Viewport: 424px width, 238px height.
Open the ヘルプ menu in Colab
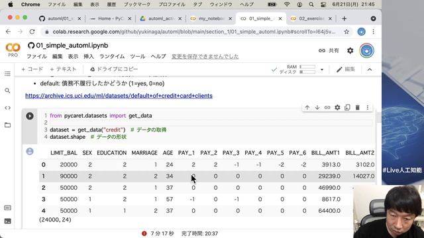click(x=158, y=56)
